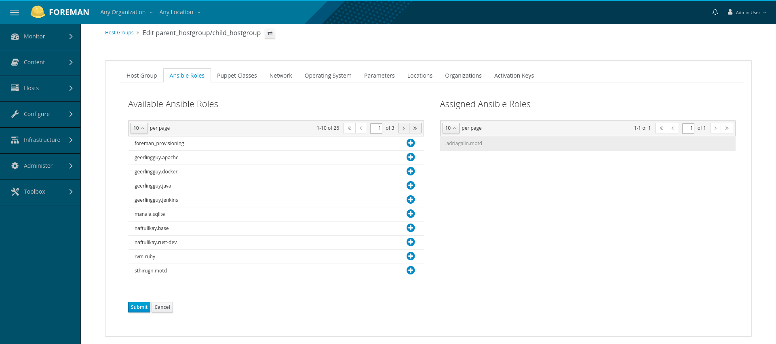Expand the Administer sidebar menu

[x=40, y=166]
